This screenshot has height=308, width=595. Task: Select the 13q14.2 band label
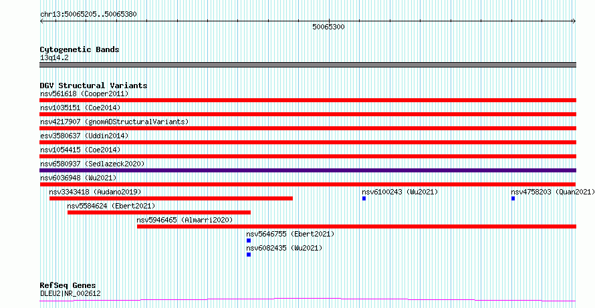coord(54,58)
